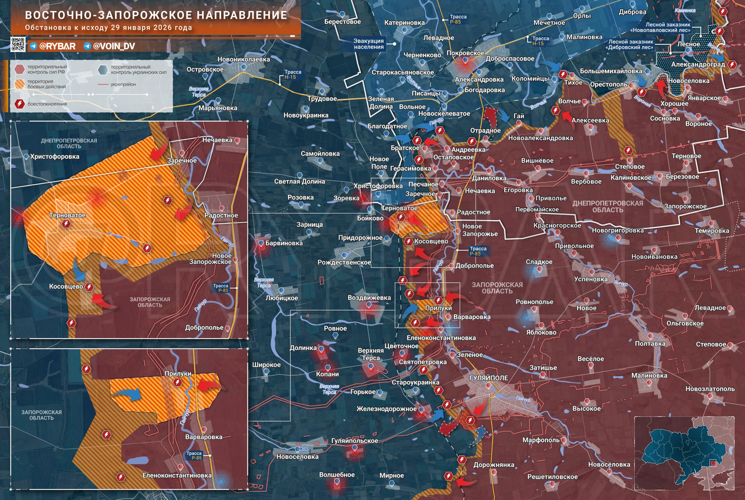The height and width of the screenshot is (500, 745).
Task: Select the Эвакуация населения callout label
Action: click(x=368, y=44)
